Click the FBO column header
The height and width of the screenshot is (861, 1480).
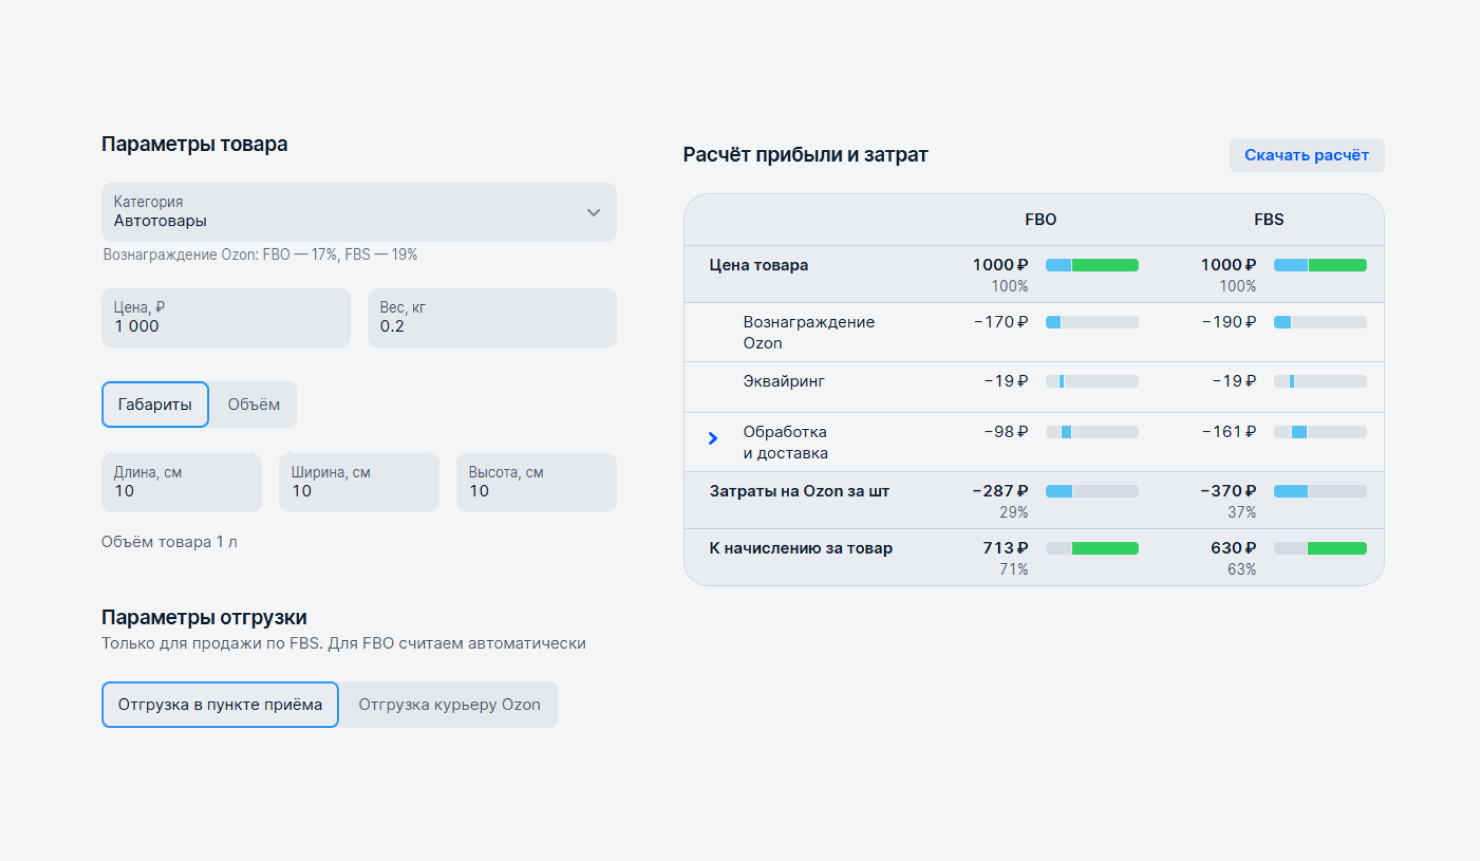1040,220
